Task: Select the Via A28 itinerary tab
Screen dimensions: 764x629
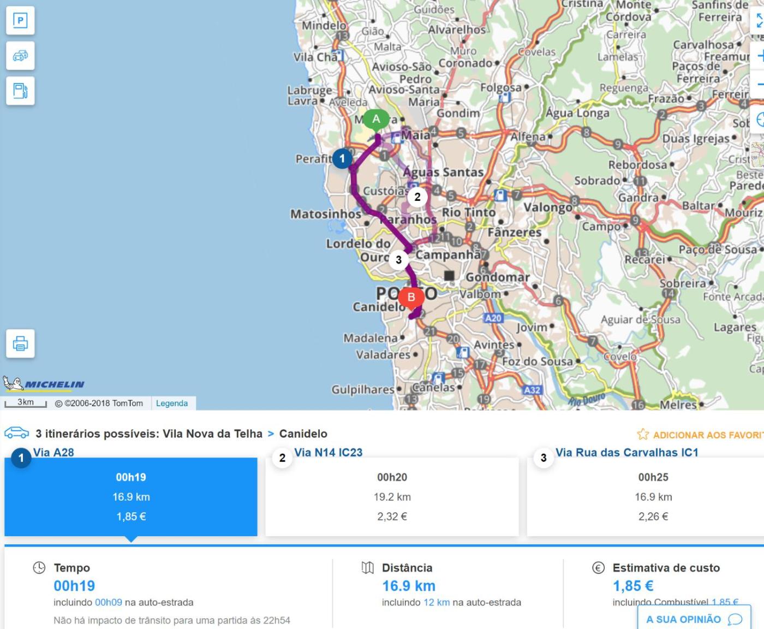Action: [x=131, y=496]
